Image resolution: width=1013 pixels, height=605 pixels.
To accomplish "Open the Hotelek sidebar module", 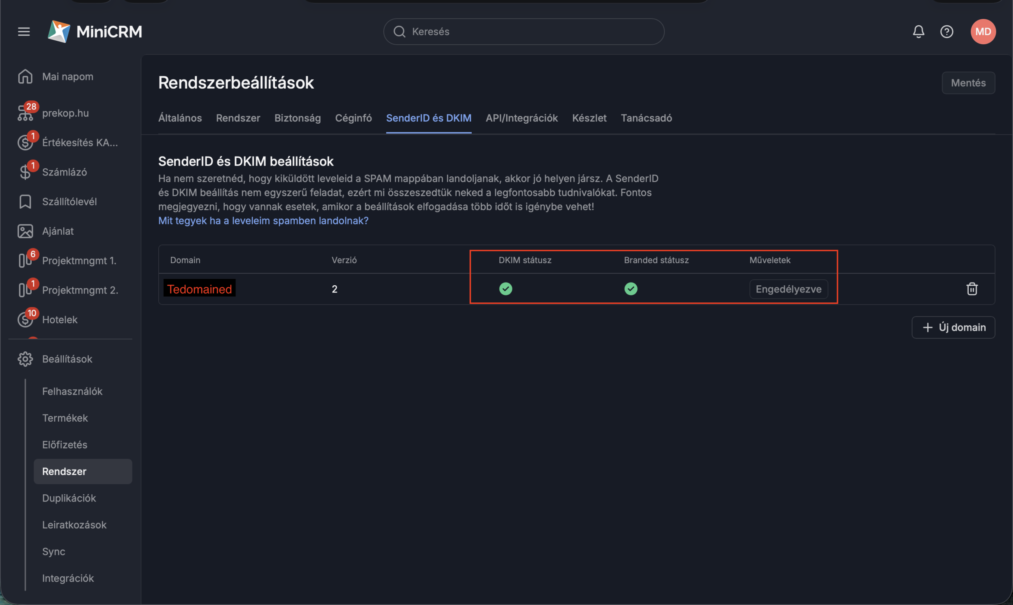I will click(60, 320).
